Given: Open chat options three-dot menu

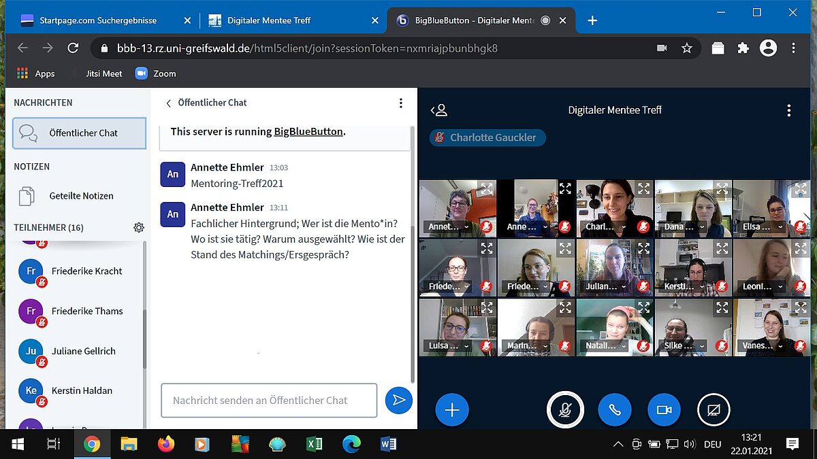Looking at the screenshot, I should 401,103.
